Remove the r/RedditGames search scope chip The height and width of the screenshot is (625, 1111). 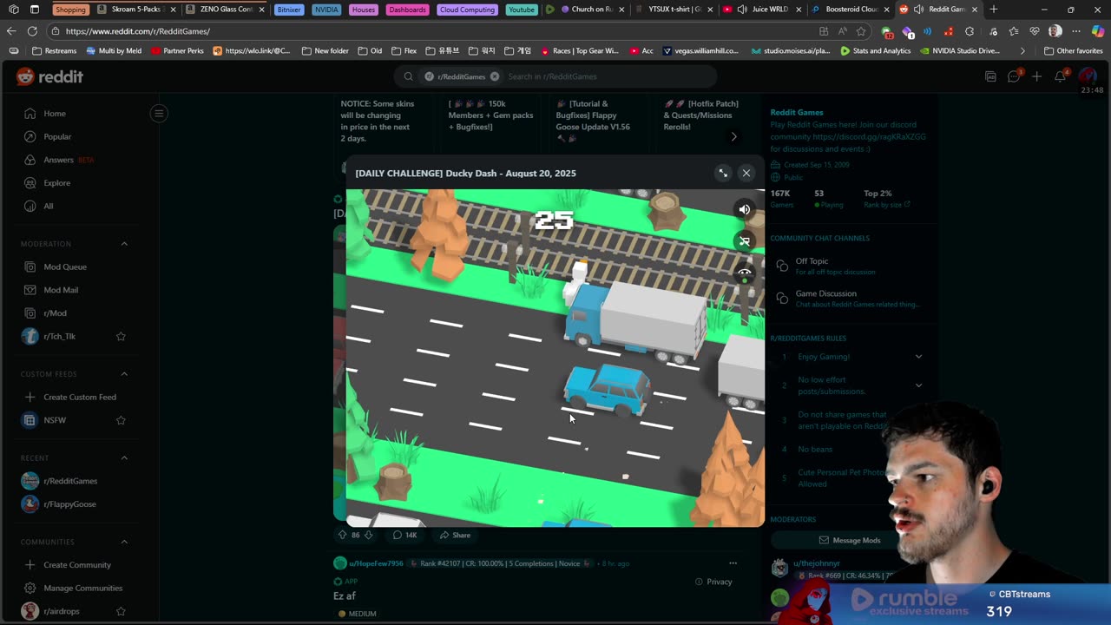click(495, 76)
